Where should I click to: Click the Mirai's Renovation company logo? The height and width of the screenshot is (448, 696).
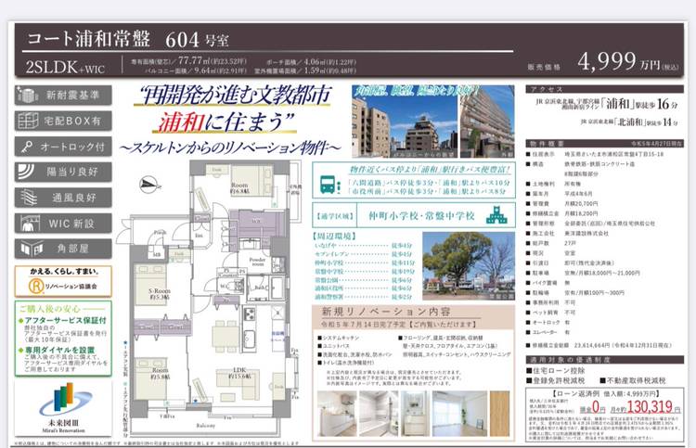coord(63,408)
